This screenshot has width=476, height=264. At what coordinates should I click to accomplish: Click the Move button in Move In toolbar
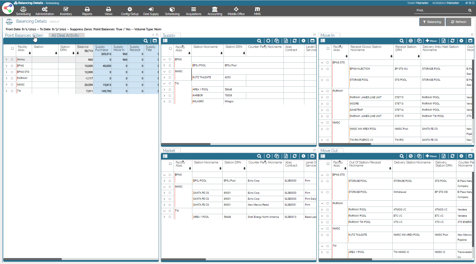click(x=431, y=41)
